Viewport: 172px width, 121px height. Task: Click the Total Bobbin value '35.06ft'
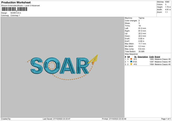pos(141,51)
